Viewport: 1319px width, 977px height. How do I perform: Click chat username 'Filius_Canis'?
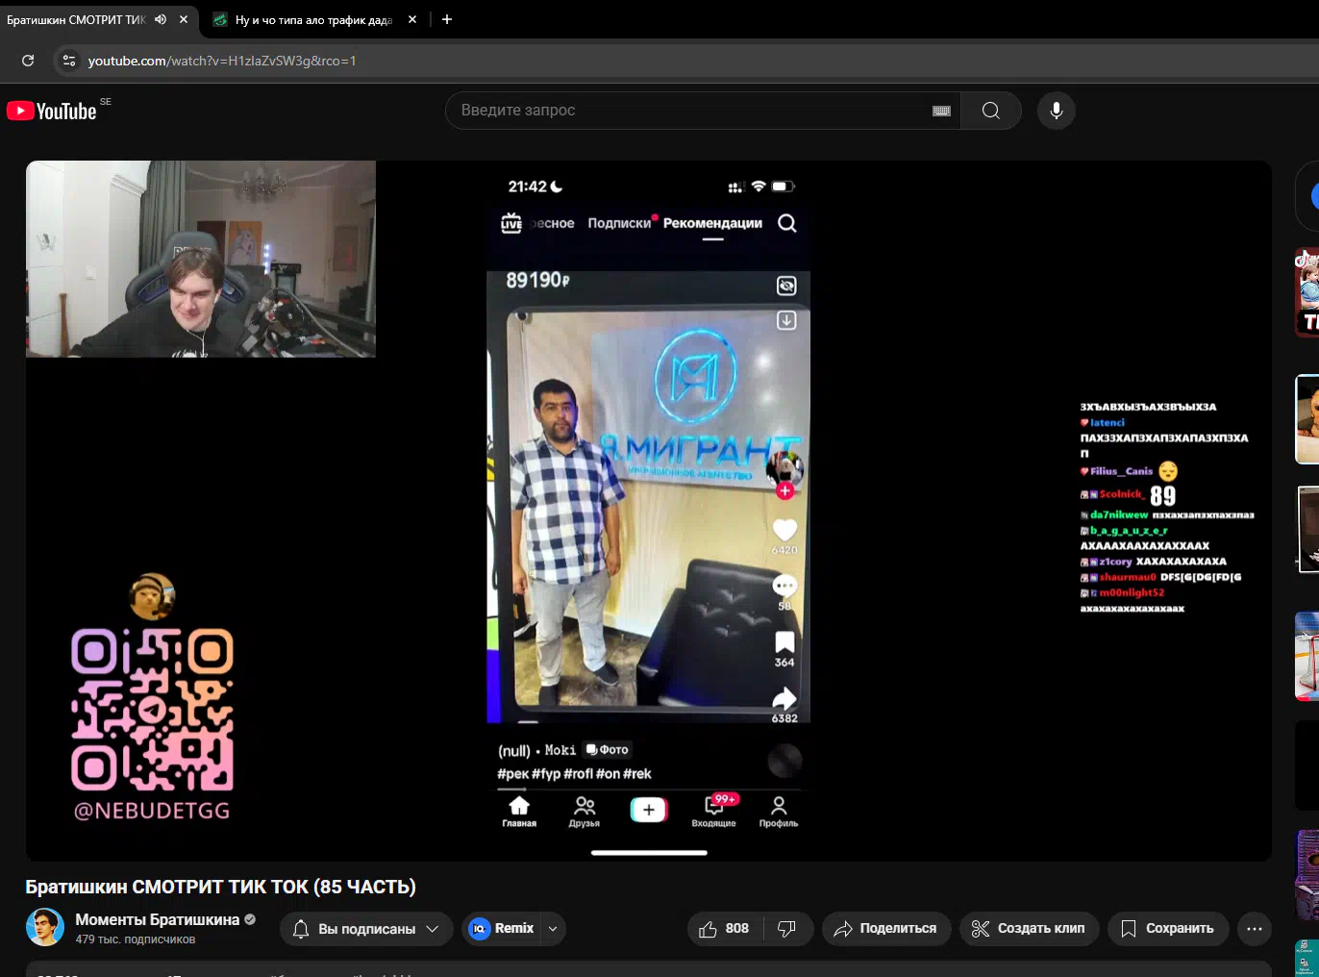(x=1121, y=471)
